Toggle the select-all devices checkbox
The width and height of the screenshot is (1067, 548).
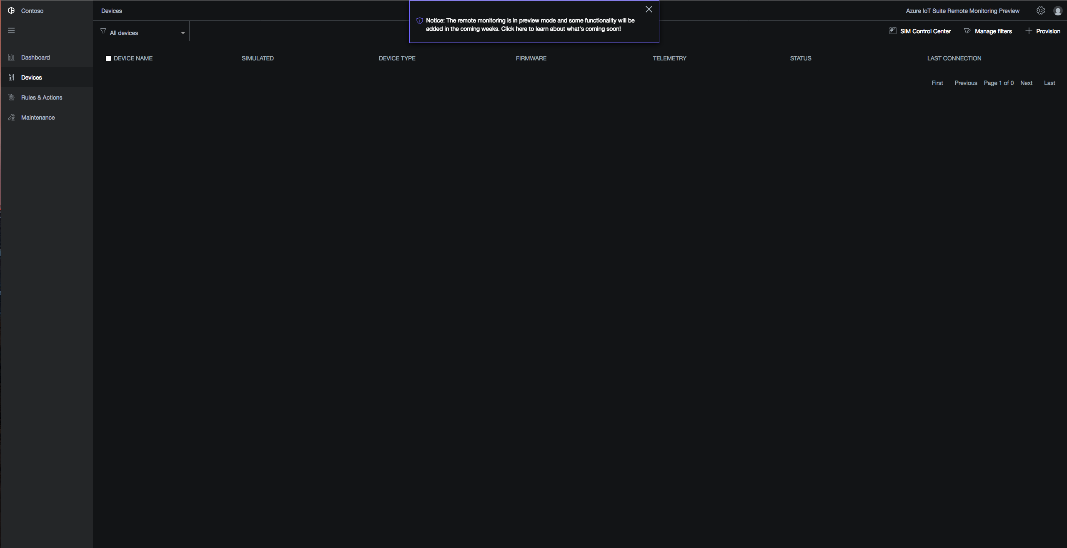pyautogui.click(x=108, y=58)
